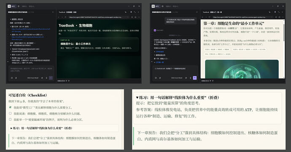The image size is (291, 152).
Task: Expand the collapsed 线粒体为什么重要 exercise
Action: tap(64, 128)
